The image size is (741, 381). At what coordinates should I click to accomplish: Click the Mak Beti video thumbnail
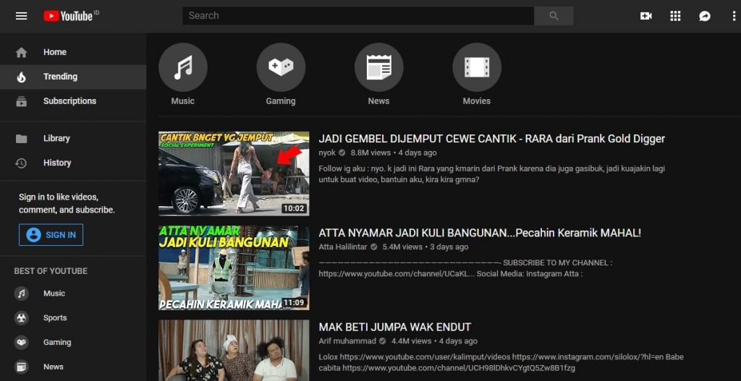tap(234, 351)
